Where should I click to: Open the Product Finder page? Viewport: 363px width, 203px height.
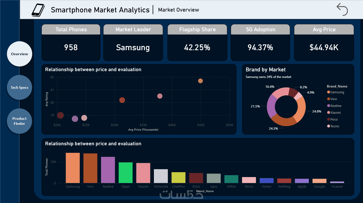click(x=19, y=121)
